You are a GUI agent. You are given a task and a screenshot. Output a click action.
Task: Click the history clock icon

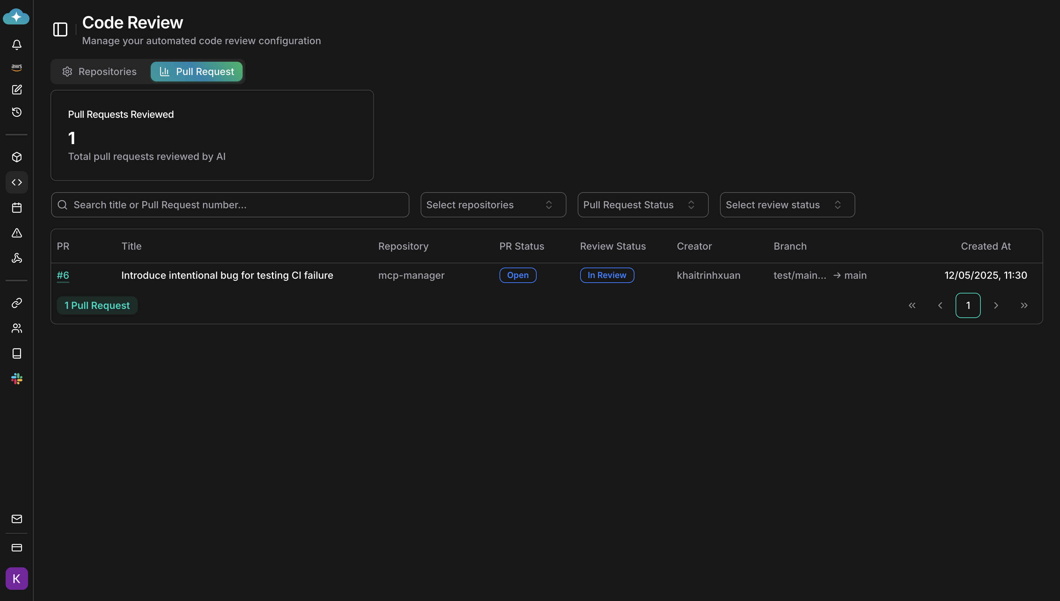coord(16,112)
